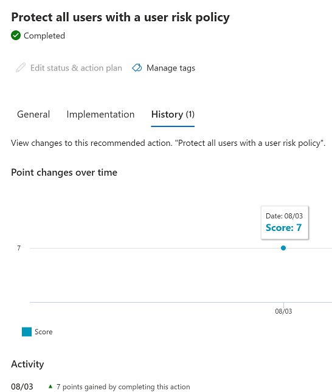
Task: Click the y-axis label 7
Action: pyautogui.click(x=19, y=248)
